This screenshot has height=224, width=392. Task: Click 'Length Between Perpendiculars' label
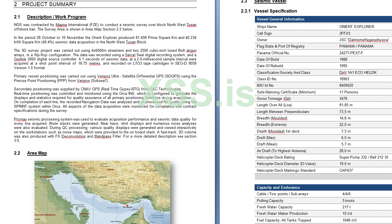click(283, 112)
